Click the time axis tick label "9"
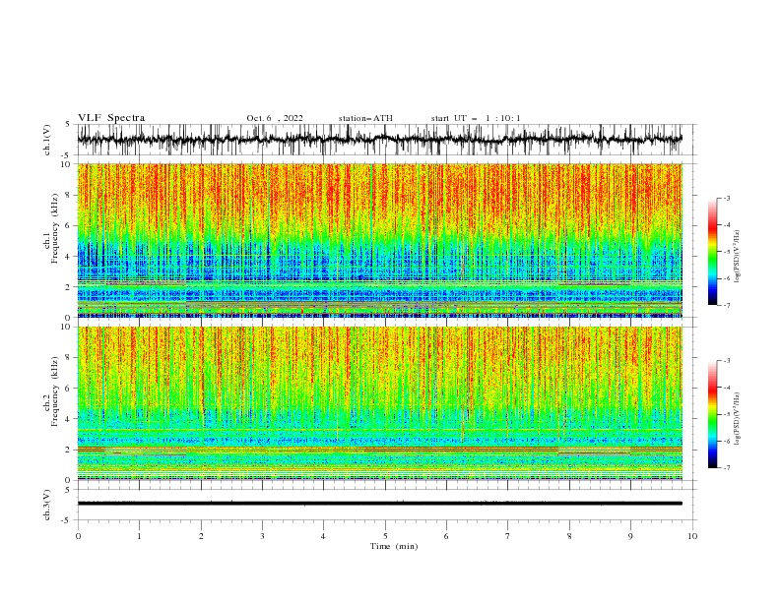 click(x=630, y=536)
